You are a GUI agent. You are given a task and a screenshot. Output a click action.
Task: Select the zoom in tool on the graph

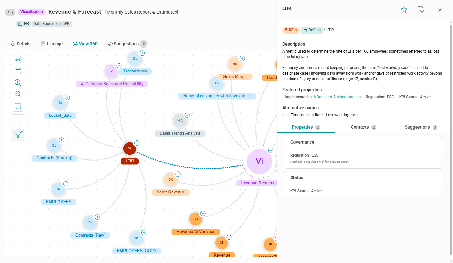(18, 82)
